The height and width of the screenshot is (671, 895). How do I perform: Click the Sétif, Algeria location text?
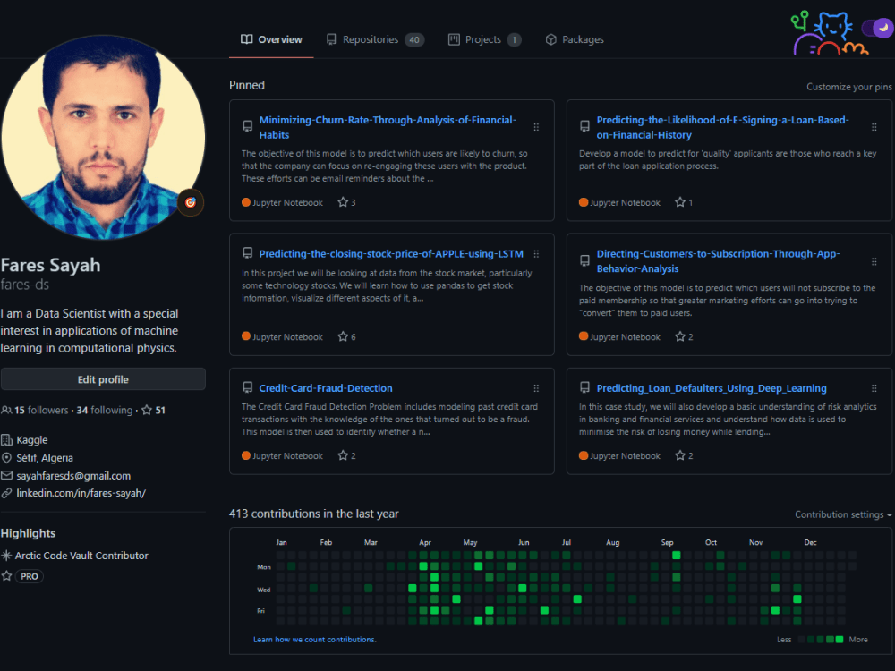pos(45,457)
